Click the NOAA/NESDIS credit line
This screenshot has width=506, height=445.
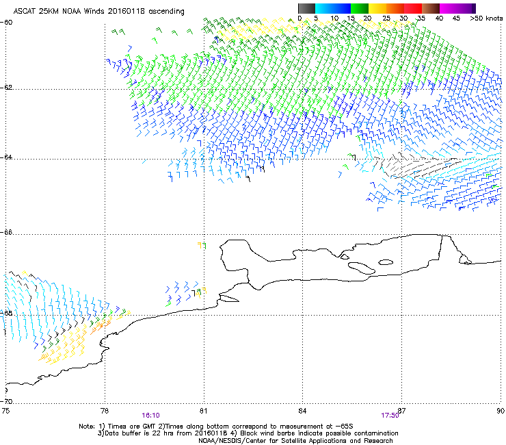[295, 441]
